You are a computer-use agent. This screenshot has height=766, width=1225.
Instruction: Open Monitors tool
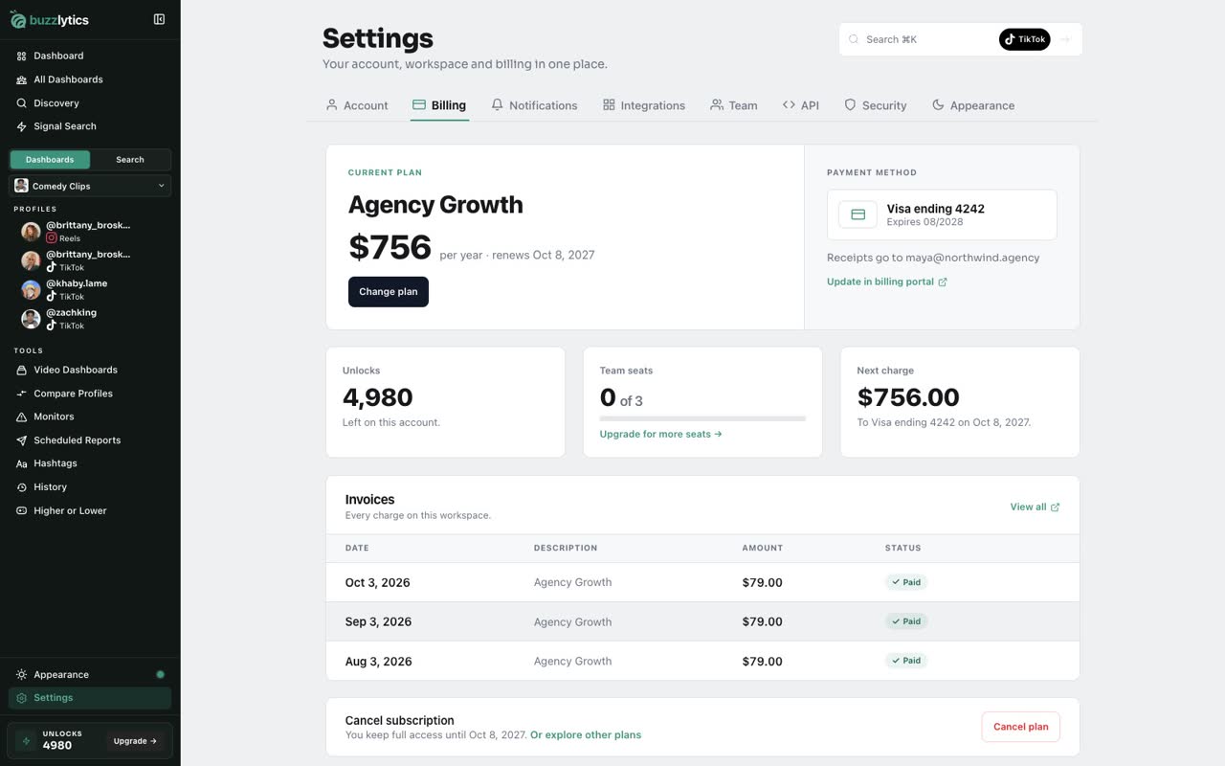(x=90, y=417)
